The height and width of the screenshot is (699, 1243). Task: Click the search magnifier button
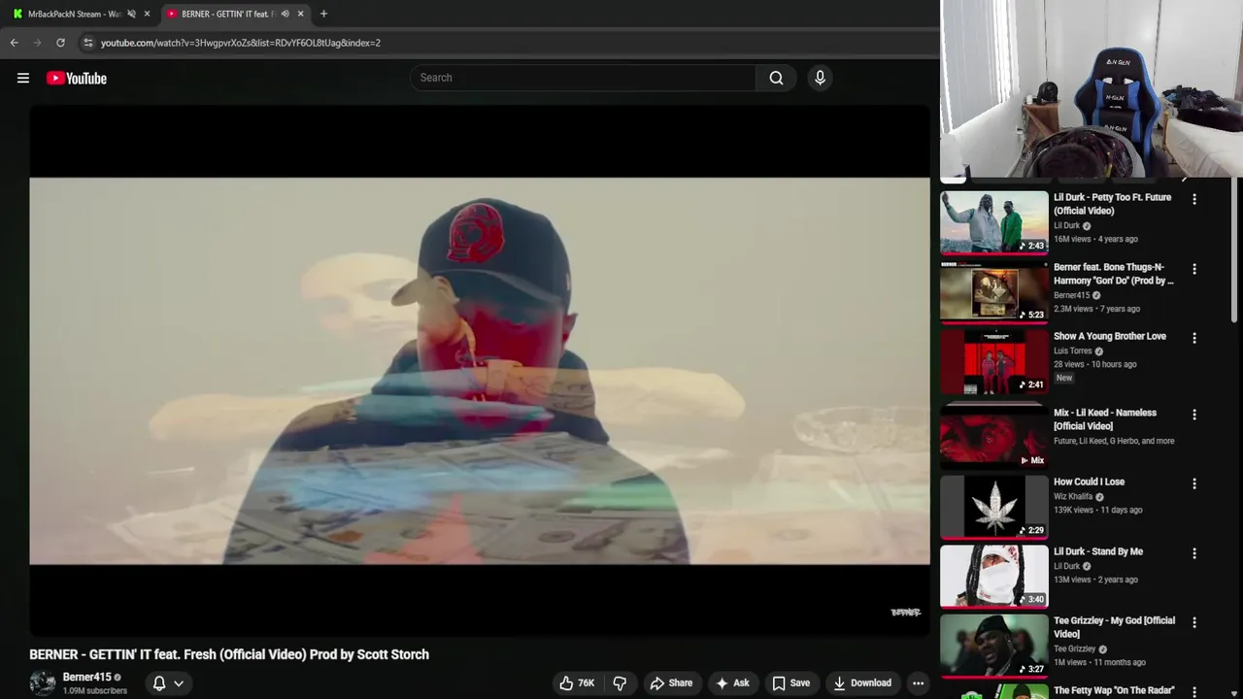(776, 78)
